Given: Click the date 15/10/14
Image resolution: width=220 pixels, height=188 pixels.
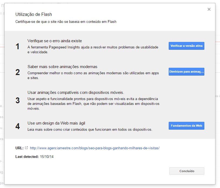Looking at the screenshot, I should point(47,157).
